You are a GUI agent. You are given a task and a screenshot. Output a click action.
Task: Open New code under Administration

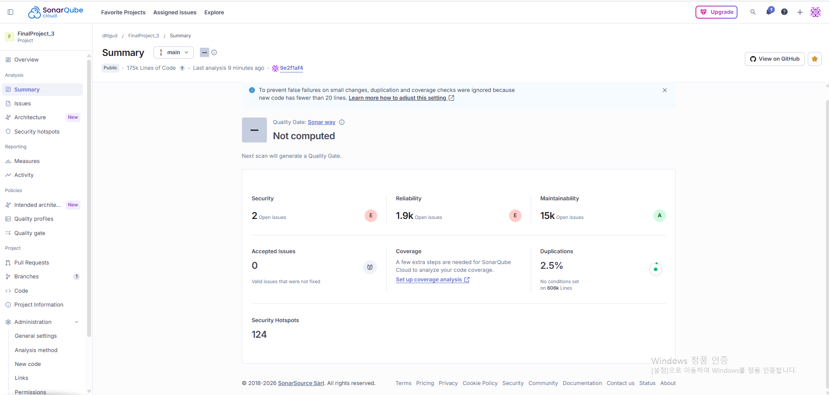[28, 364]
